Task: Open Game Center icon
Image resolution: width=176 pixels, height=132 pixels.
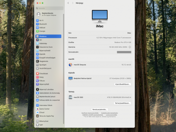Action: point(37,109)
